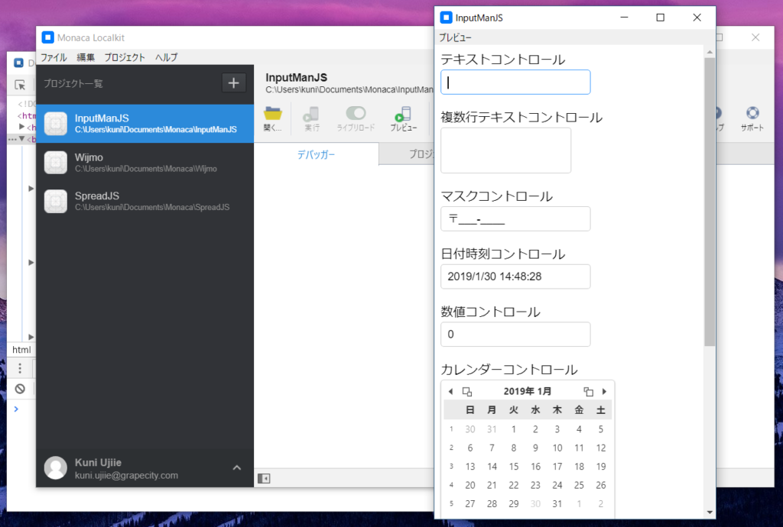Click the scroll down arrow in preview window
Image resolution: width=783 pixels, height=527 pixels.
[710, 512]
